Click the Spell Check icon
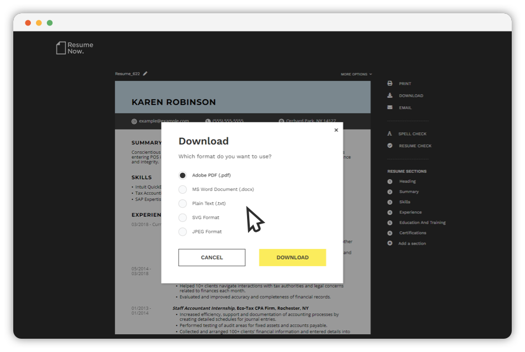 point(390,133)
